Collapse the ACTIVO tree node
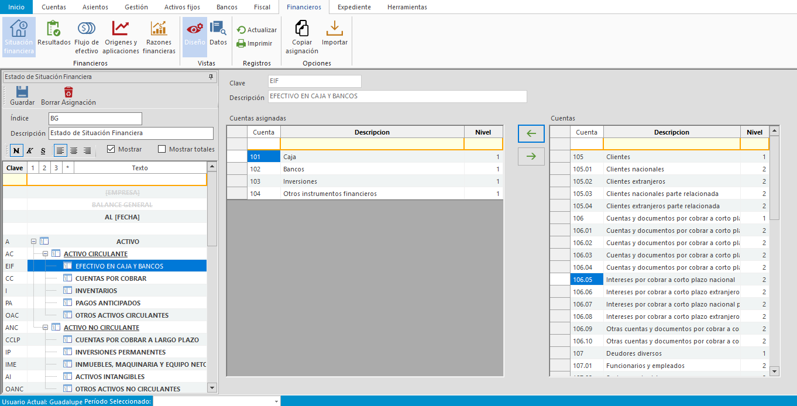This screenshot has height=406, width=797. 34,242
